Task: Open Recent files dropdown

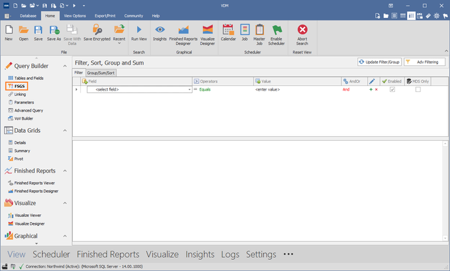Action: (119, 34)
